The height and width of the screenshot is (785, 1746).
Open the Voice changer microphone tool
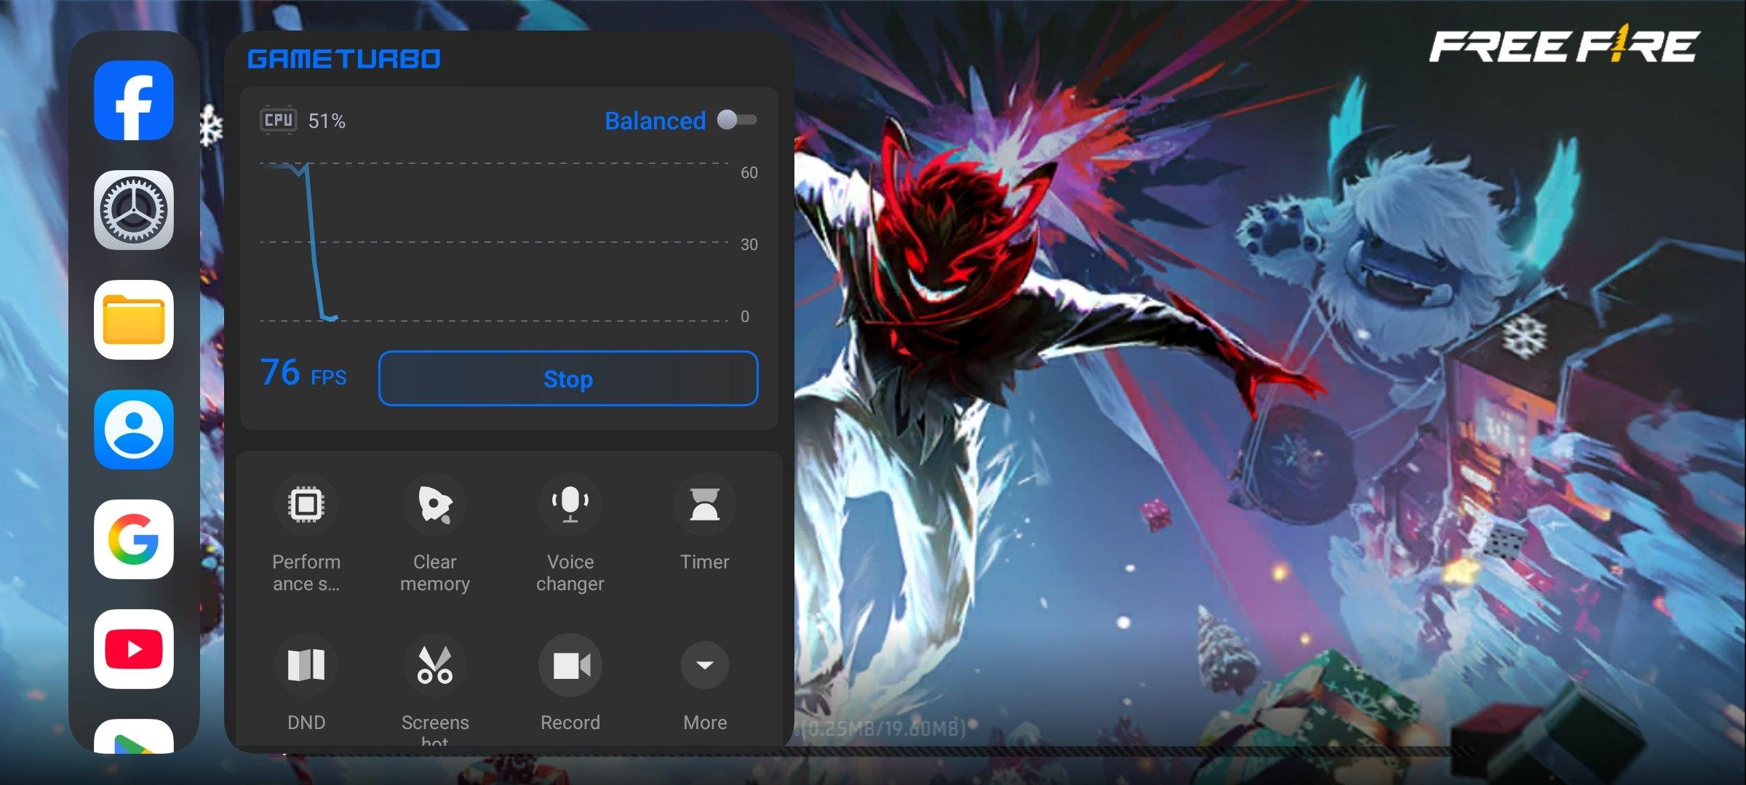coord(570,504)
